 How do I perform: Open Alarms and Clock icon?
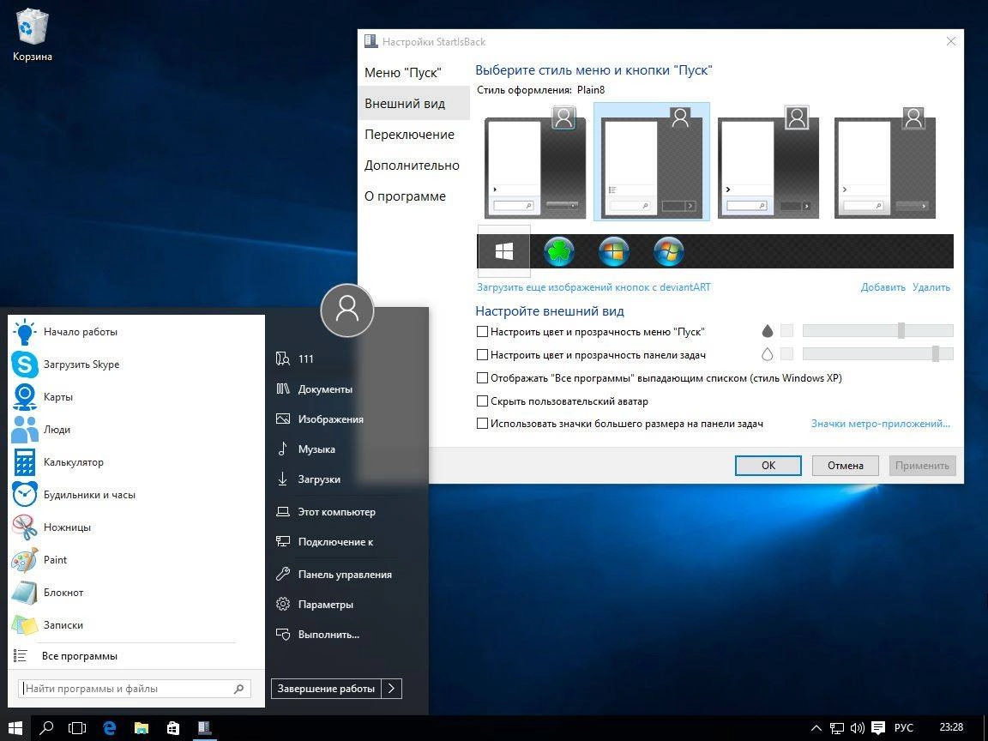(25, 495)
